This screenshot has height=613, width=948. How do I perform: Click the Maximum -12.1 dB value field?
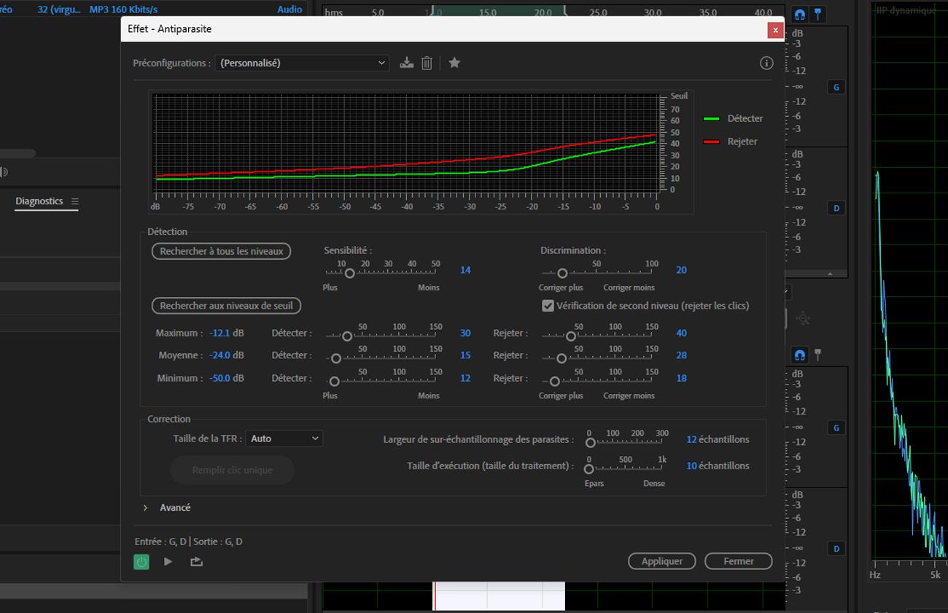coord(219,333)
